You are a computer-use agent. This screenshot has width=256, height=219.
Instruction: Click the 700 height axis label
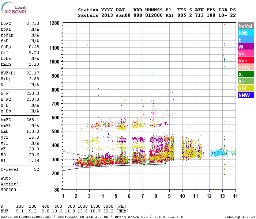(56, 104)
